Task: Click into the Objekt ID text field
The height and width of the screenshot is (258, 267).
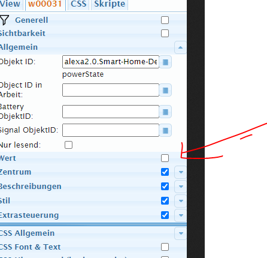Action: click(x=111, y=62)
